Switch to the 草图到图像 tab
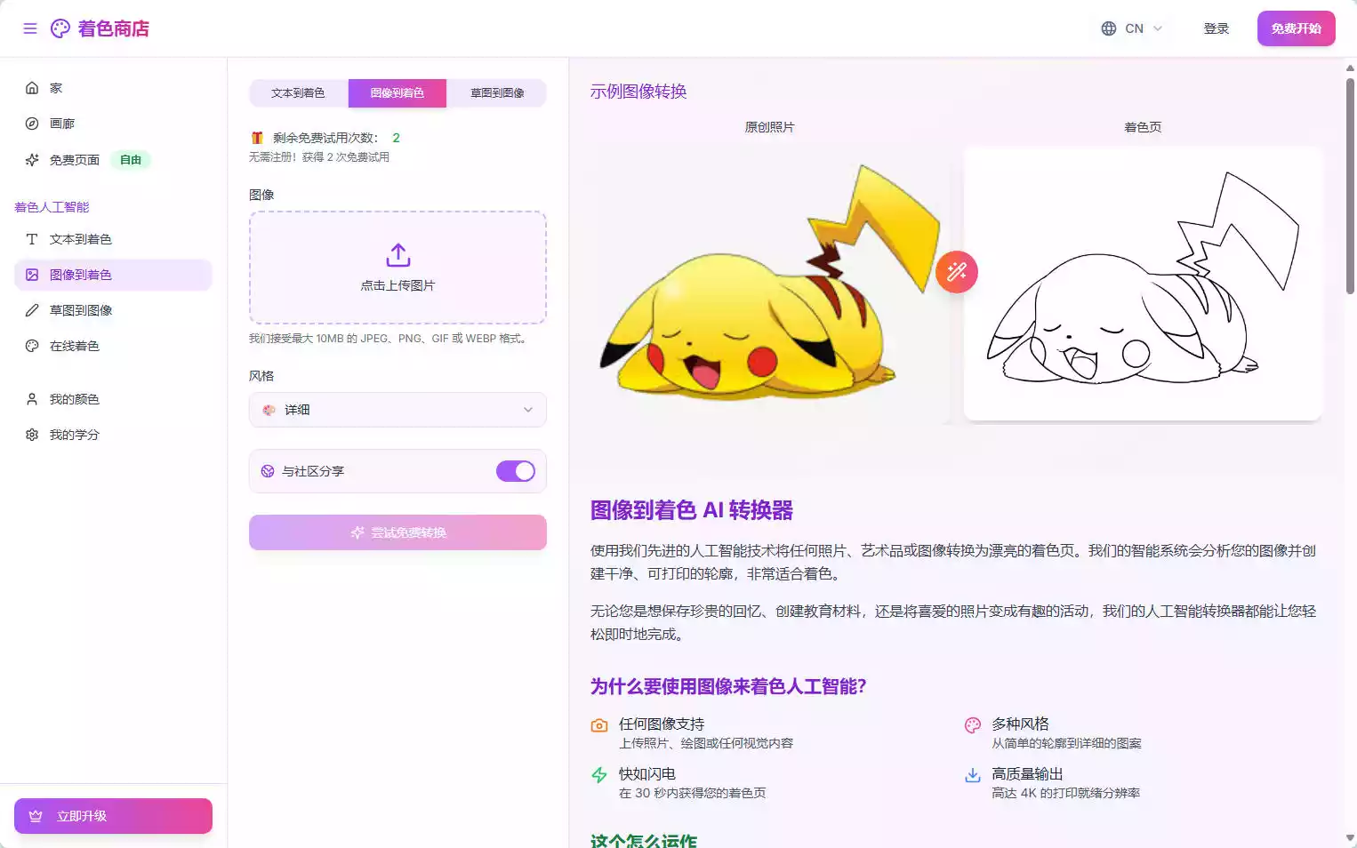1357x848 pixels. click(x=497, y=93)
